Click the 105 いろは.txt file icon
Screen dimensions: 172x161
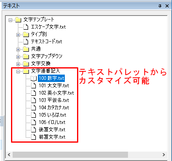pos(33,115)
